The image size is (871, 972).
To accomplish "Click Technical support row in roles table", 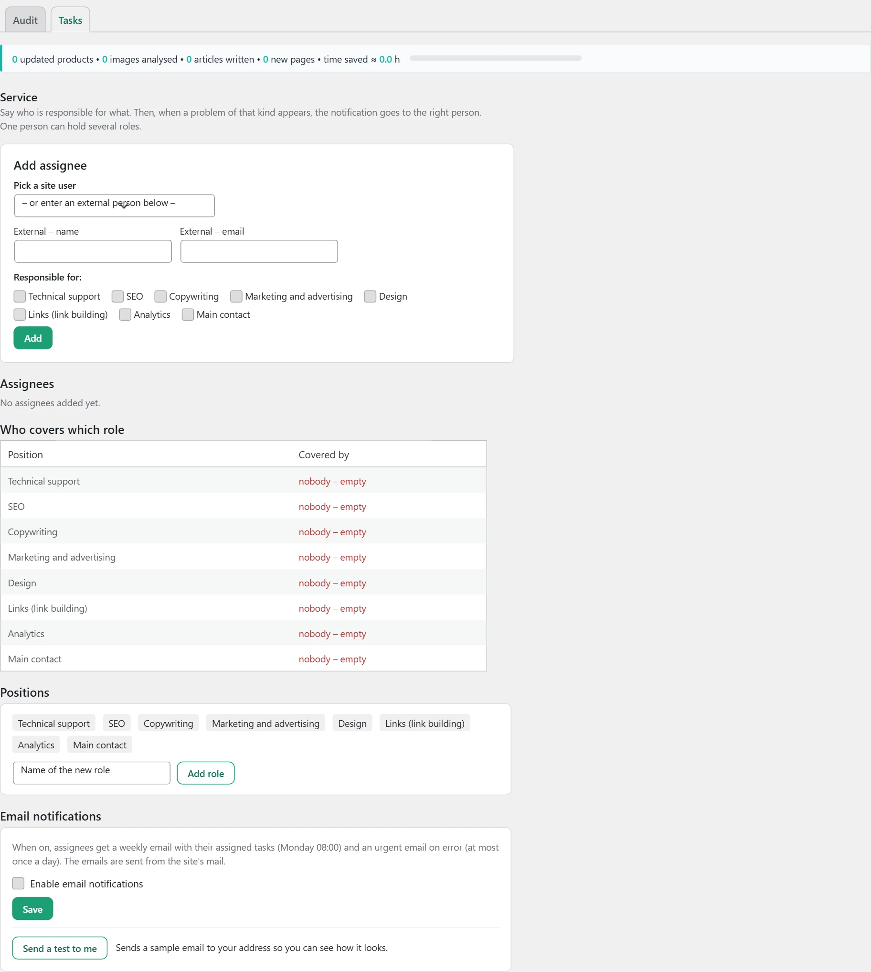I will pos(244,481).
